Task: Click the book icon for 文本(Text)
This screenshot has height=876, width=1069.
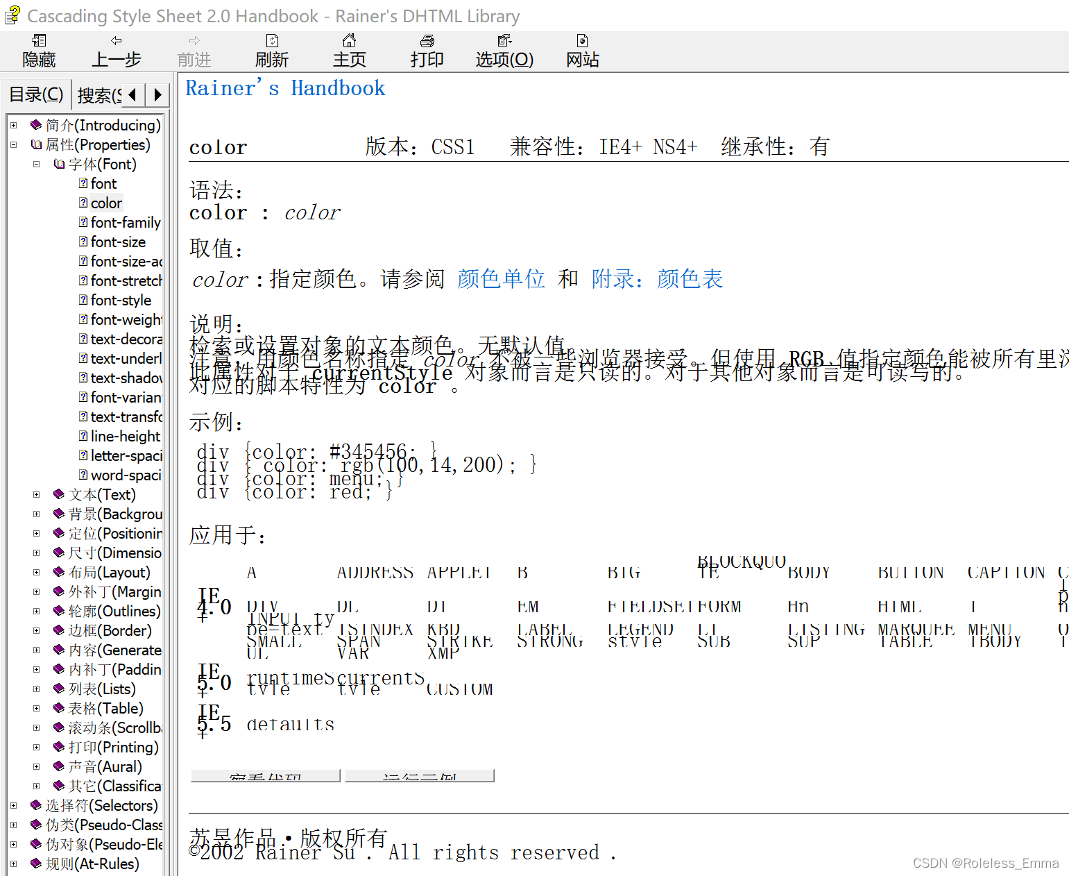Action: tap(60, 494)
